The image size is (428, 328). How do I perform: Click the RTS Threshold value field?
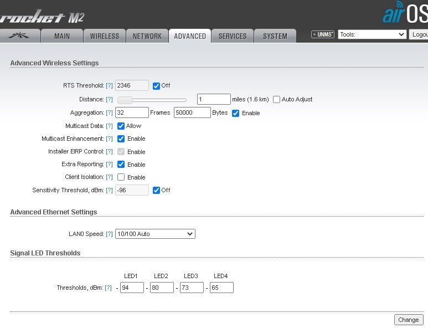[132, 85]
